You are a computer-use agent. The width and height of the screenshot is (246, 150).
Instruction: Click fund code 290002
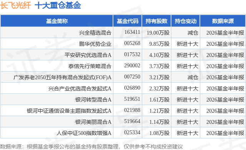pyautogui.click(x=132, y=65)
